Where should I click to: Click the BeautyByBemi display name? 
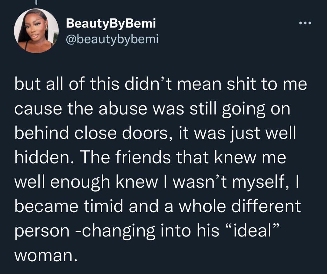coord(111,23)
